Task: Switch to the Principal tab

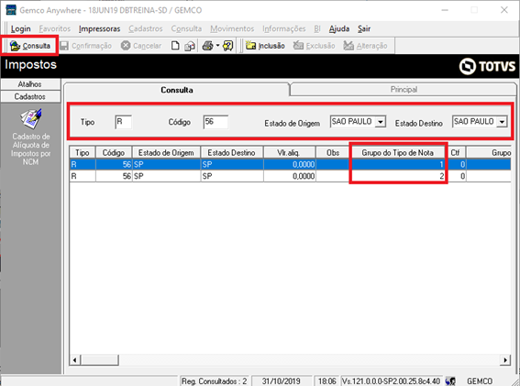Action: 404,90
